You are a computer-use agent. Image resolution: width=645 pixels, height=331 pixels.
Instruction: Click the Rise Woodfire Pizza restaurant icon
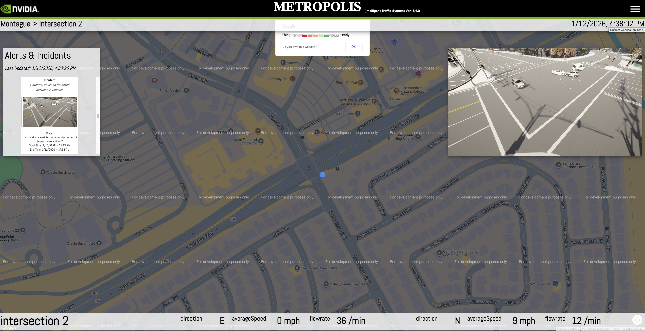pos(397,90)
